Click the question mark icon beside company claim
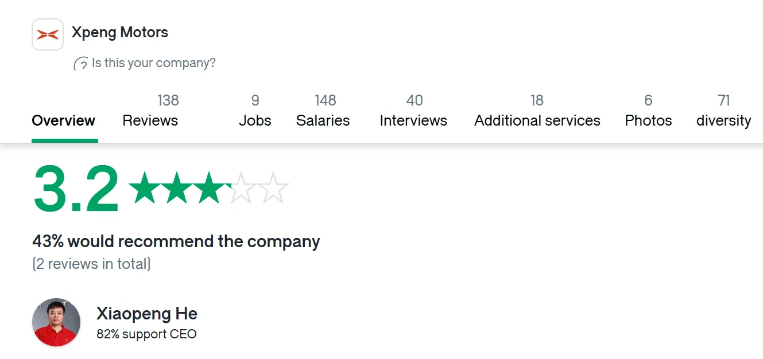 [x=81, y=64]
